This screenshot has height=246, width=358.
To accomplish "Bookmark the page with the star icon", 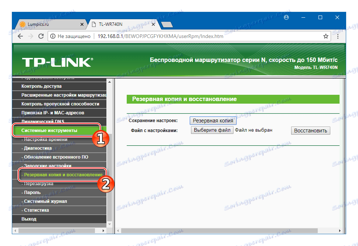I will coord(325,36).
